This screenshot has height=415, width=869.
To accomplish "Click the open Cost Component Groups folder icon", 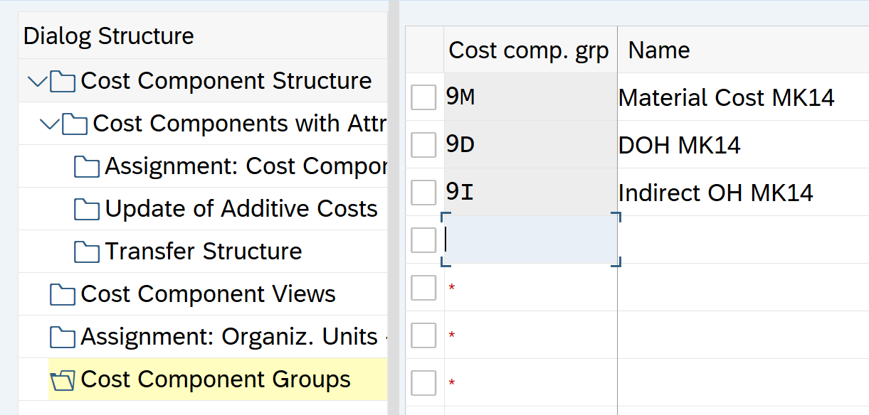I will coord(63,381).
